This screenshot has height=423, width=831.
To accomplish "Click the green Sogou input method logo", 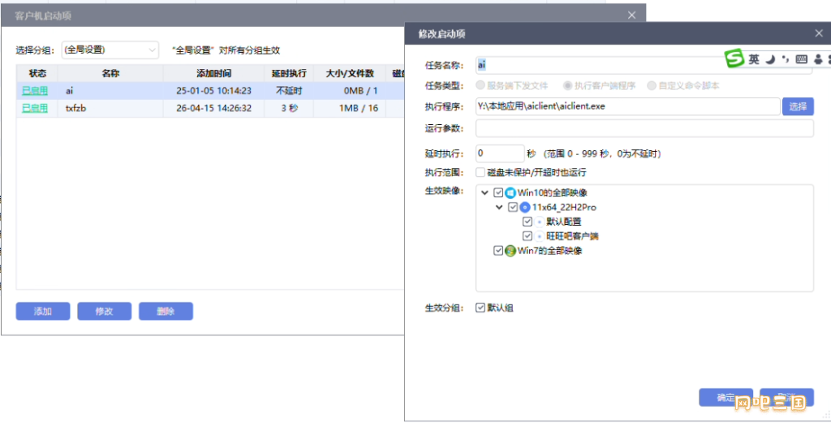I will click(734, 58).
